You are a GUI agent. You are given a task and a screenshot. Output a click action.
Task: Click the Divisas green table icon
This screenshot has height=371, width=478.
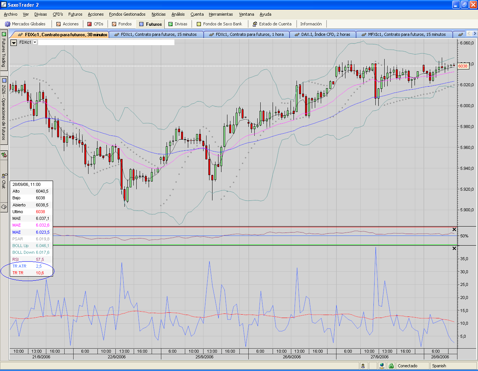[171, 24]
